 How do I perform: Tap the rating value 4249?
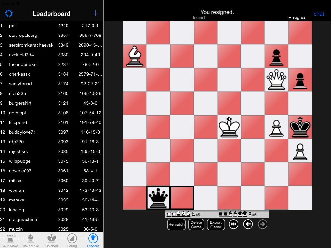click(63, 26)
